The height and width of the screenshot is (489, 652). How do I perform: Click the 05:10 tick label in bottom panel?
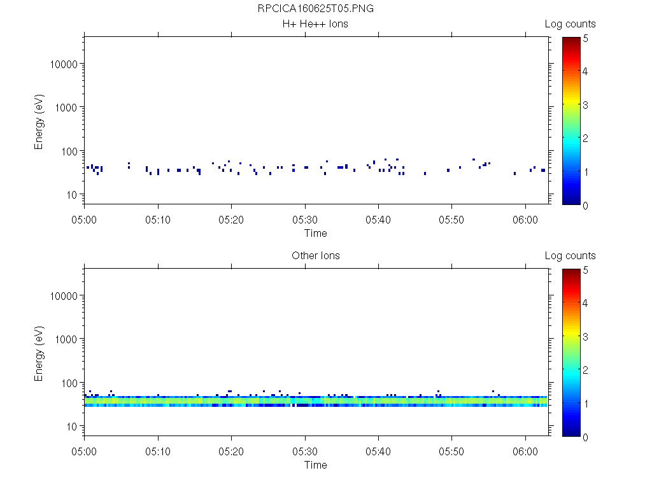(x=158, y=451)
